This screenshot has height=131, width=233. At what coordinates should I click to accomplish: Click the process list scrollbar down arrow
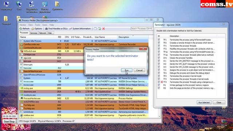tap(159, 116)
